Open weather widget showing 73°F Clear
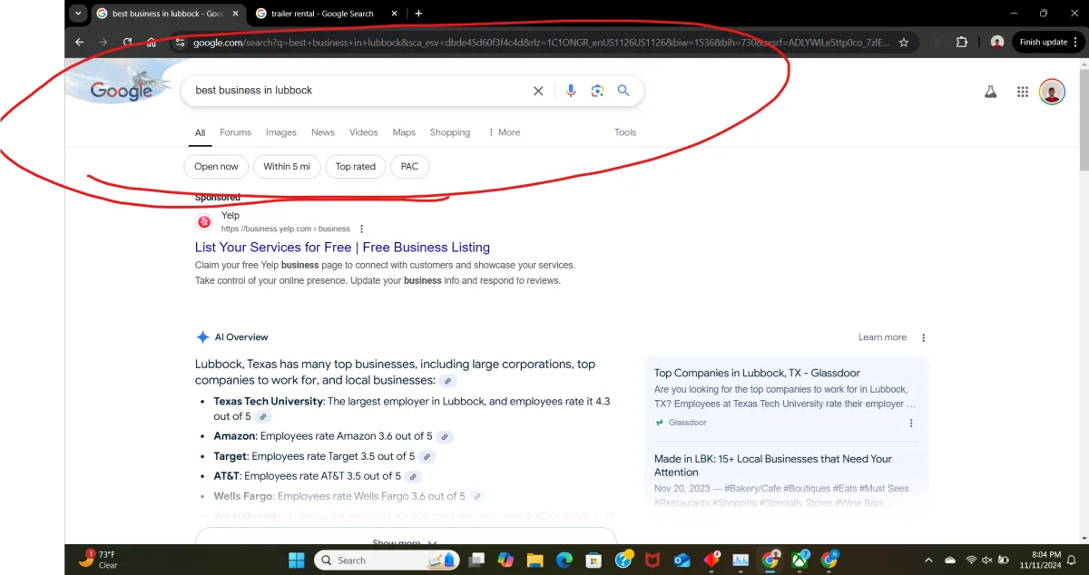The height and width of the screenshot is (575, 1089). (98, 560)
